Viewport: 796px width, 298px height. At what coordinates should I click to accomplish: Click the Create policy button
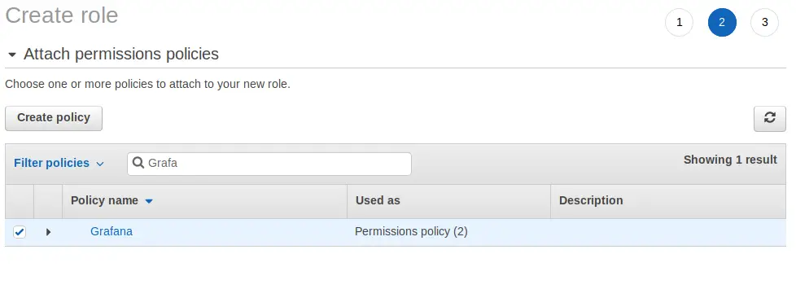click(x=54, y=118)
